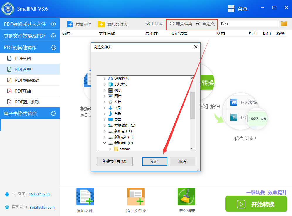Screen dimensions: 292x216
Task: Click the 状态 column header
Action: pyautogui.click(x=221, y=33)
